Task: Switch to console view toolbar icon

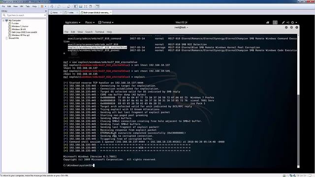Action: click(x=81, y=6)
